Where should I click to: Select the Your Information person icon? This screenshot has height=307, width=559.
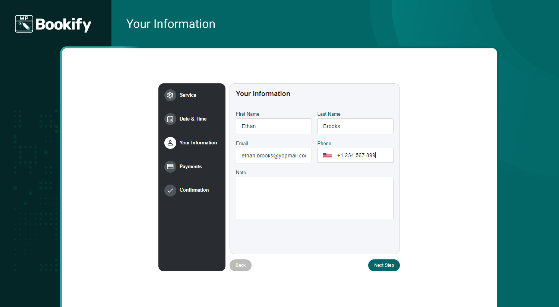click(x=170, y=143)
